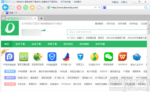Click the 软件合集 category label
The height and width of the screenshot is (92, 150).
tap(10, 84)
